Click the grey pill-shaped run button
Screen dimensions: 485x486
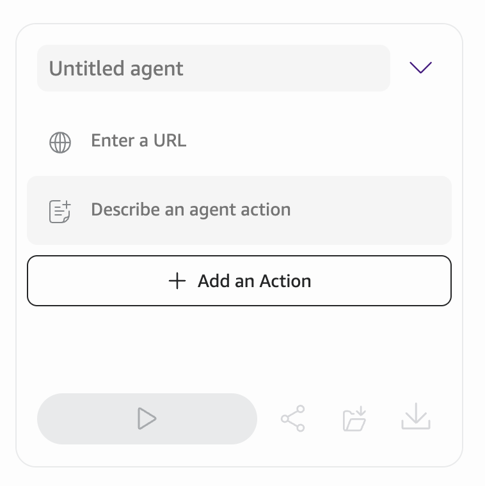tap(147, 419)
